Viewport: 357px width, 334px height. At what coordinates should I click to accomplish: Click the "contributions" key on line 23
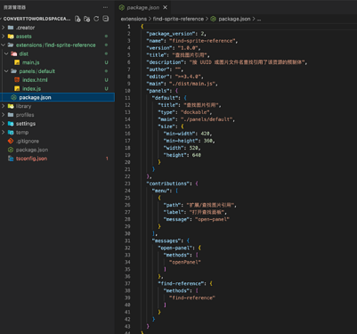pos(169,183)
